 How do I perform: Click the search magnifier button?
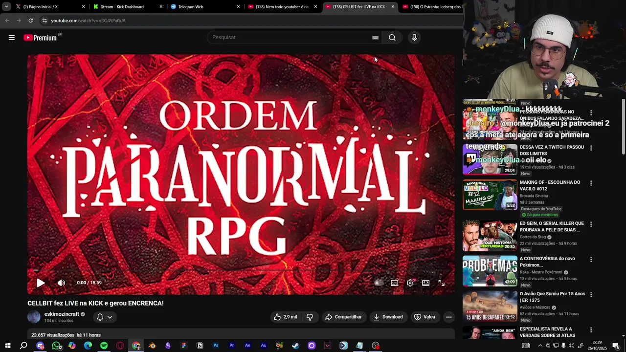pos(392,38)
